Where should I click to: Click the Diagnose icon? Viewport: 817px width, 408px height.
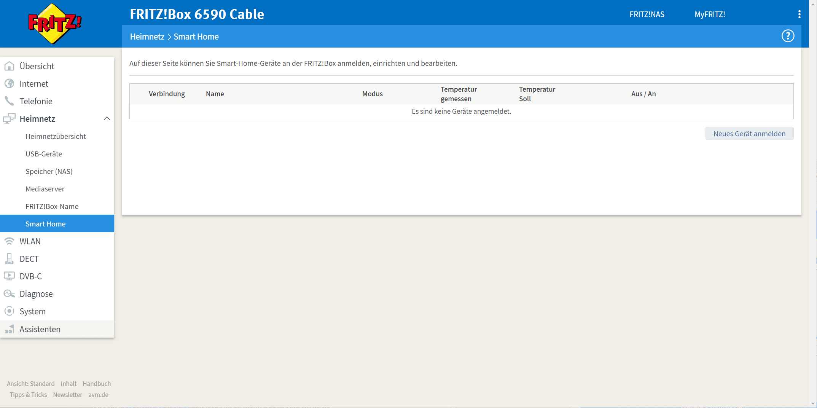point(9,294)
